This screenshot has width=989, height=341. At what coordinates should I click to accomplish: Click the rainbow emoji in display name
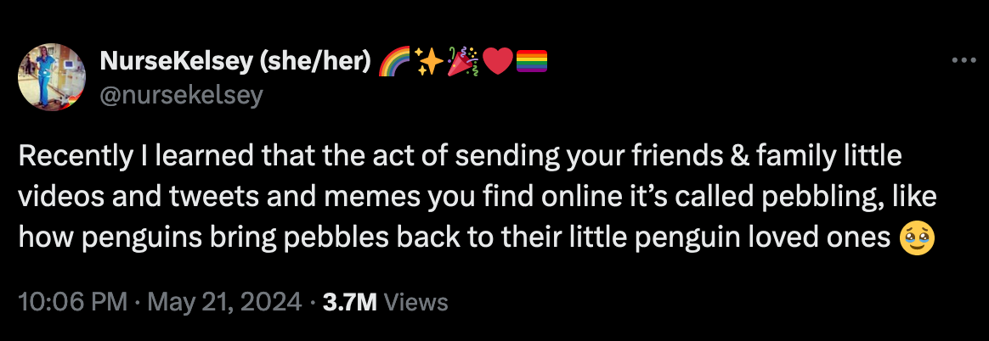point(393,61)
